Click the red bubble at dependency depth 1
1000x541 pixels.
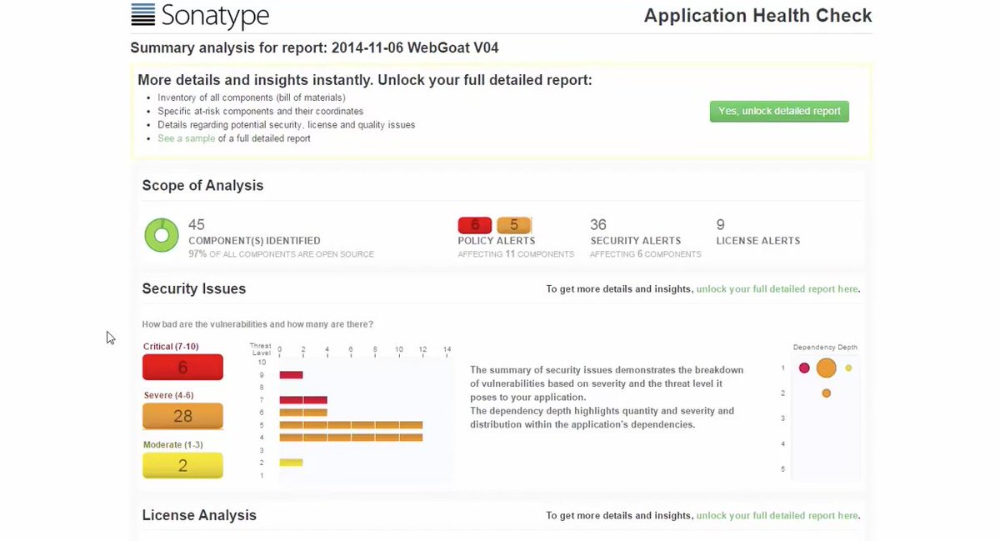(x=804, y=368)
